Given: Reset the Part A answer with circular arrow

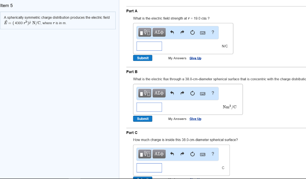Looking at the screenshot, I should (193, 33).
